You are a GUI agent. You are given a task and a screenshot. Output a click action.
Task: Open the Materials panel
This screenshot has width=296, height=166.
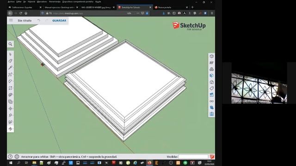[x=212, y=76]
